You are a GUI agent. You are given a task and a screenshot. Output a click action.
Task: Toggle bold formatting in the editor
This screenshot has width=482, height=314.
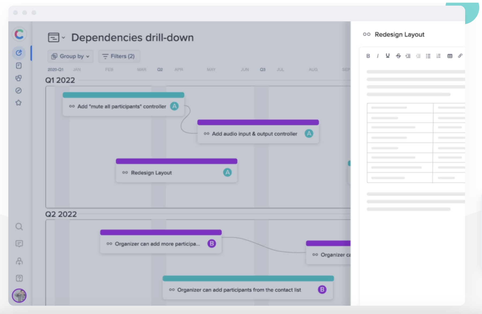[x=368, y=56]
